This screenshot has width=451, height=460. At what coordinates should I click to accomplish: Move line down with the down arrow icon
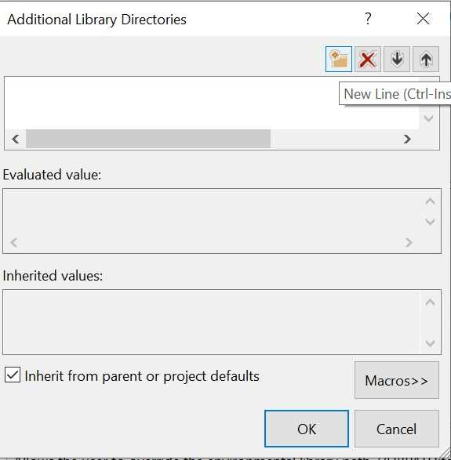tap(397, 60)
